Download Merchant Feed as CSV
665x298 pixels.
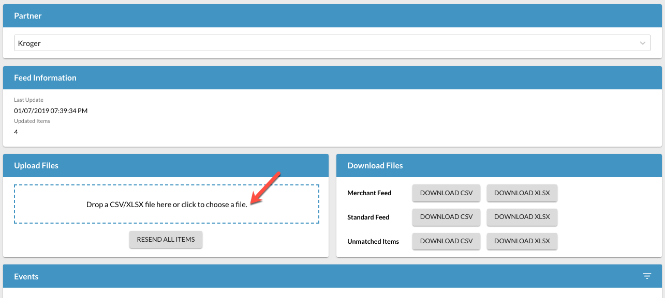[x=446, y=193]
